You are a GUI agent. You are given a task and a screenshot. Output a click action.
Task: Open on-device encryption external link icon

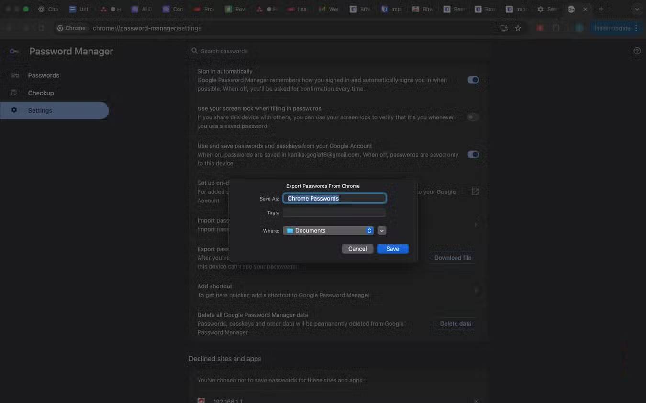[475, 191]
